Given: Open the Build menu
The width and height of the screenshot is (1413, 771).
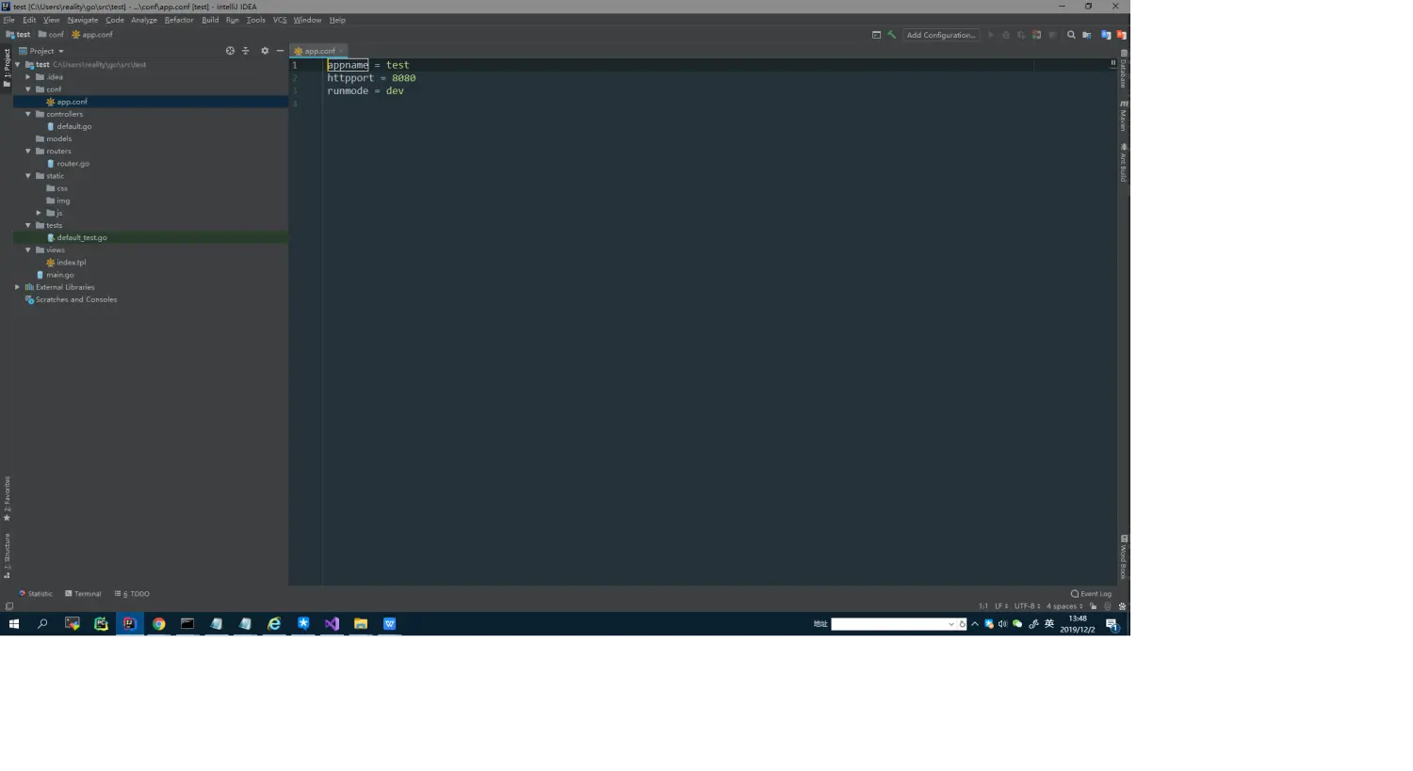Looking at the screenshot, I should (x=210, y=20).
